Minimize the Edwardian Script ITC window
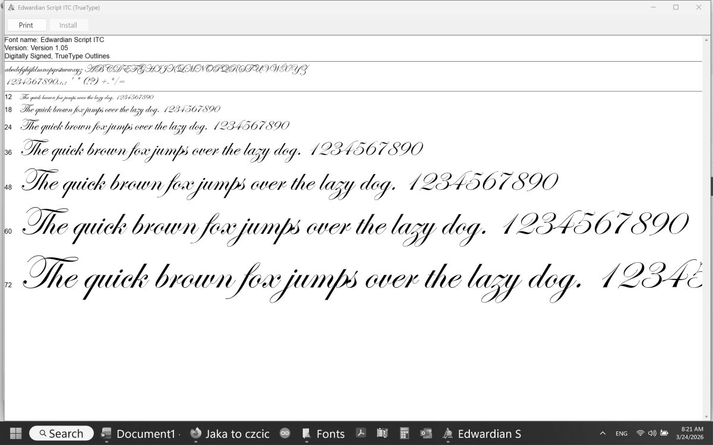Screen dimensions: 713x445 [652, 7]
